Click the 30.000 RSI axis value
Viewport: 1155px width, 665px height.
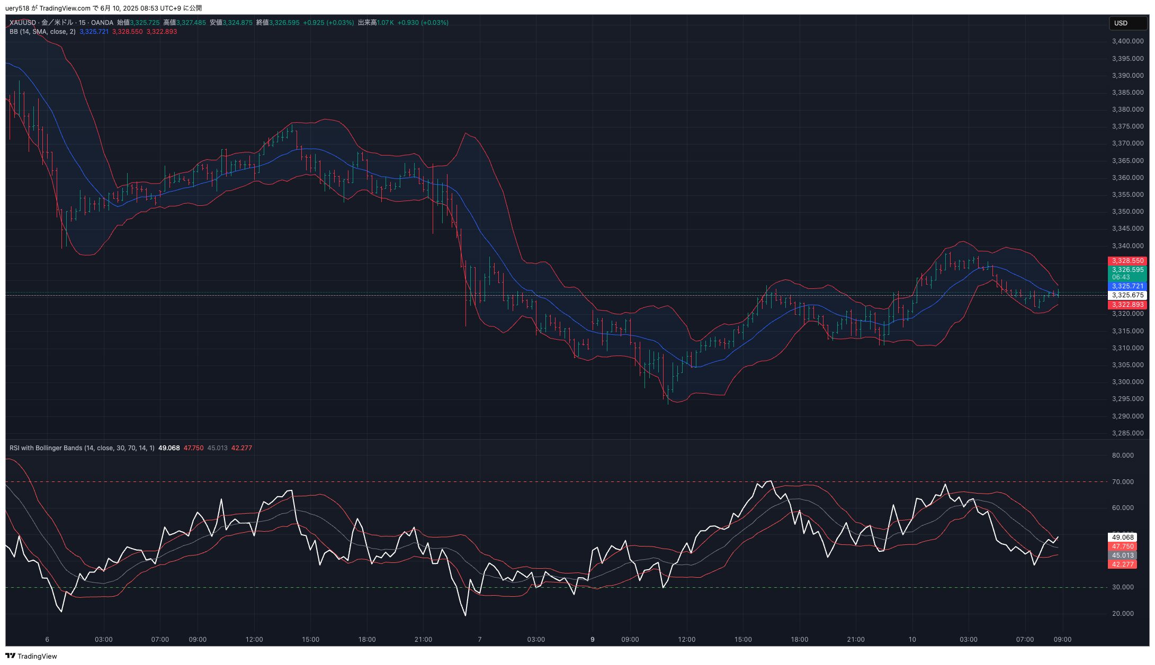1123,587
